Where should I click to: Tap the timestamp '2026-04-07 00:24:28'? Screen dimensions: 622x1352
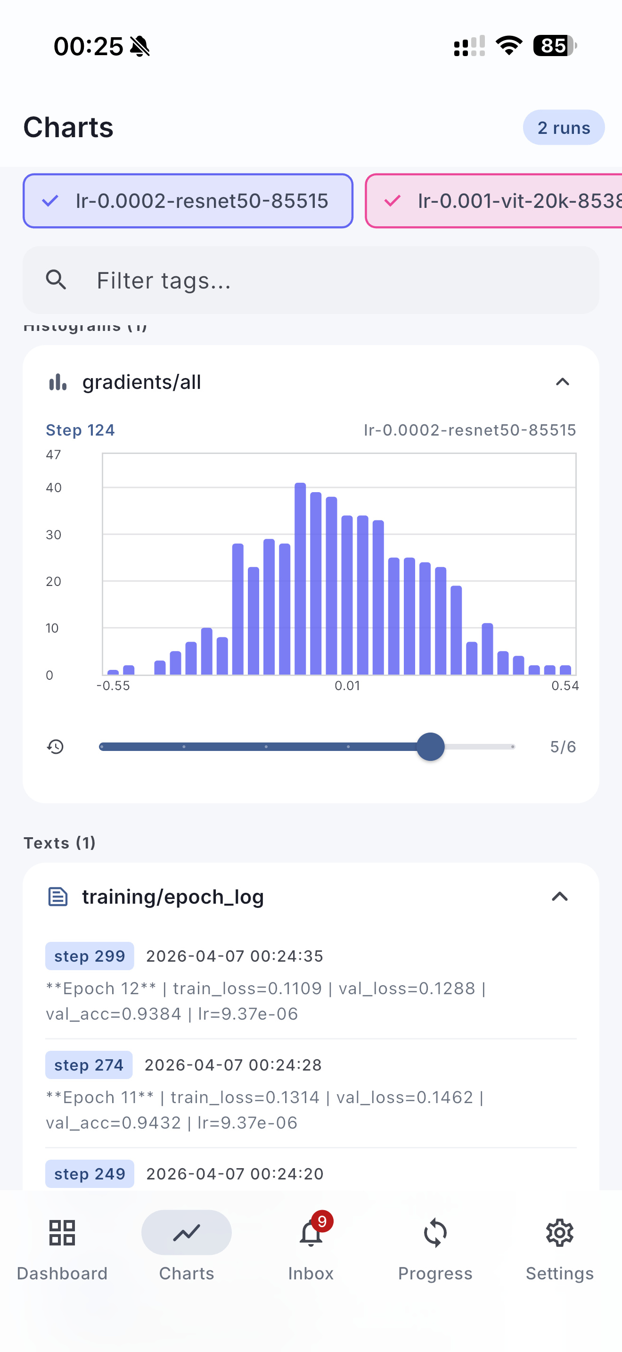point(233,1065)
